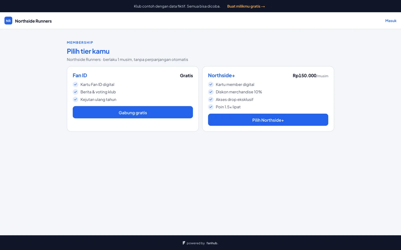This screenshot has height=250, width=401.
Task: Click the MEMBERSHIP section label
Action: coord(80,42)
